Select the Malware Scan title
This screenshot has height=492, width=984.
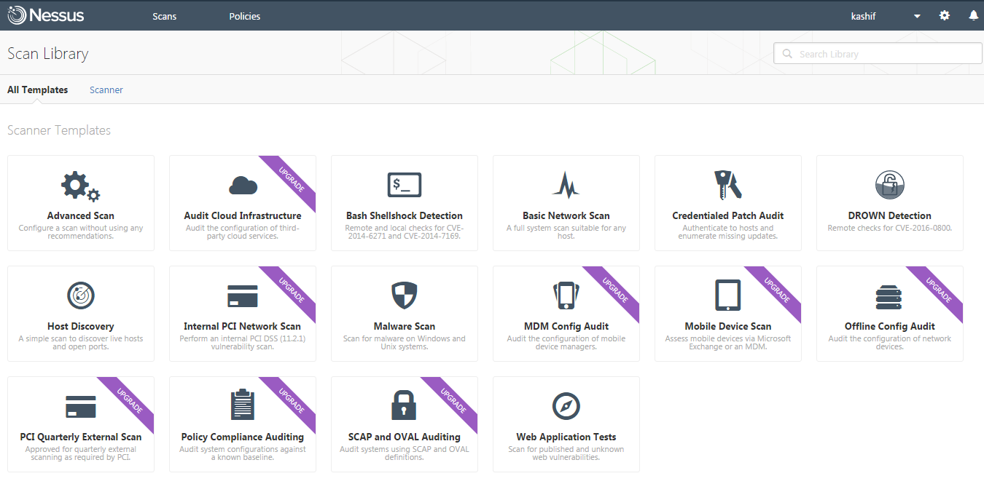pos(405,326)
